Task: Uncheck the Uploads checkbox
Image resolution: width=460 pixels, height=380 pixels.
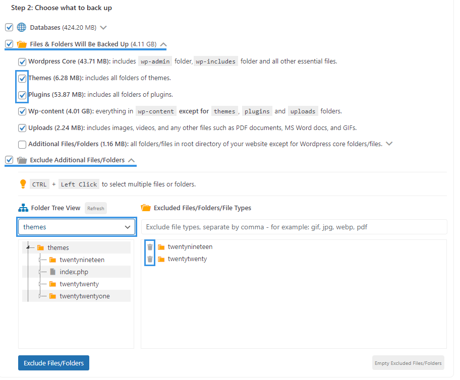Action: click(x=22, y=128)
